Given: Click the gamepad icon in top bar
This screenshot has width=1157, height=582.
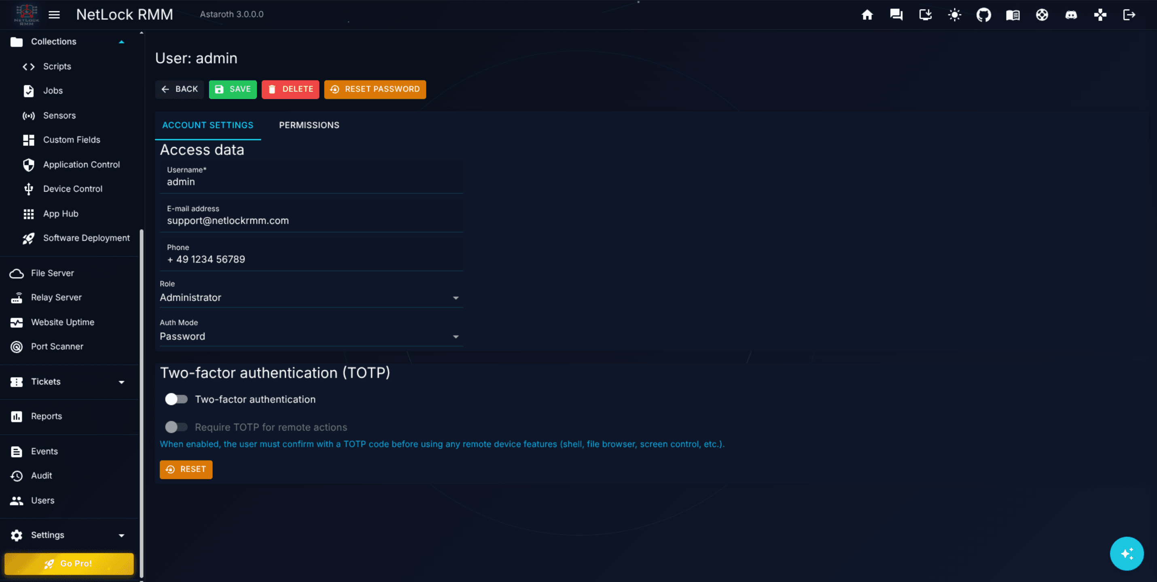Looking at the screenshot, I should (1100, 15).
